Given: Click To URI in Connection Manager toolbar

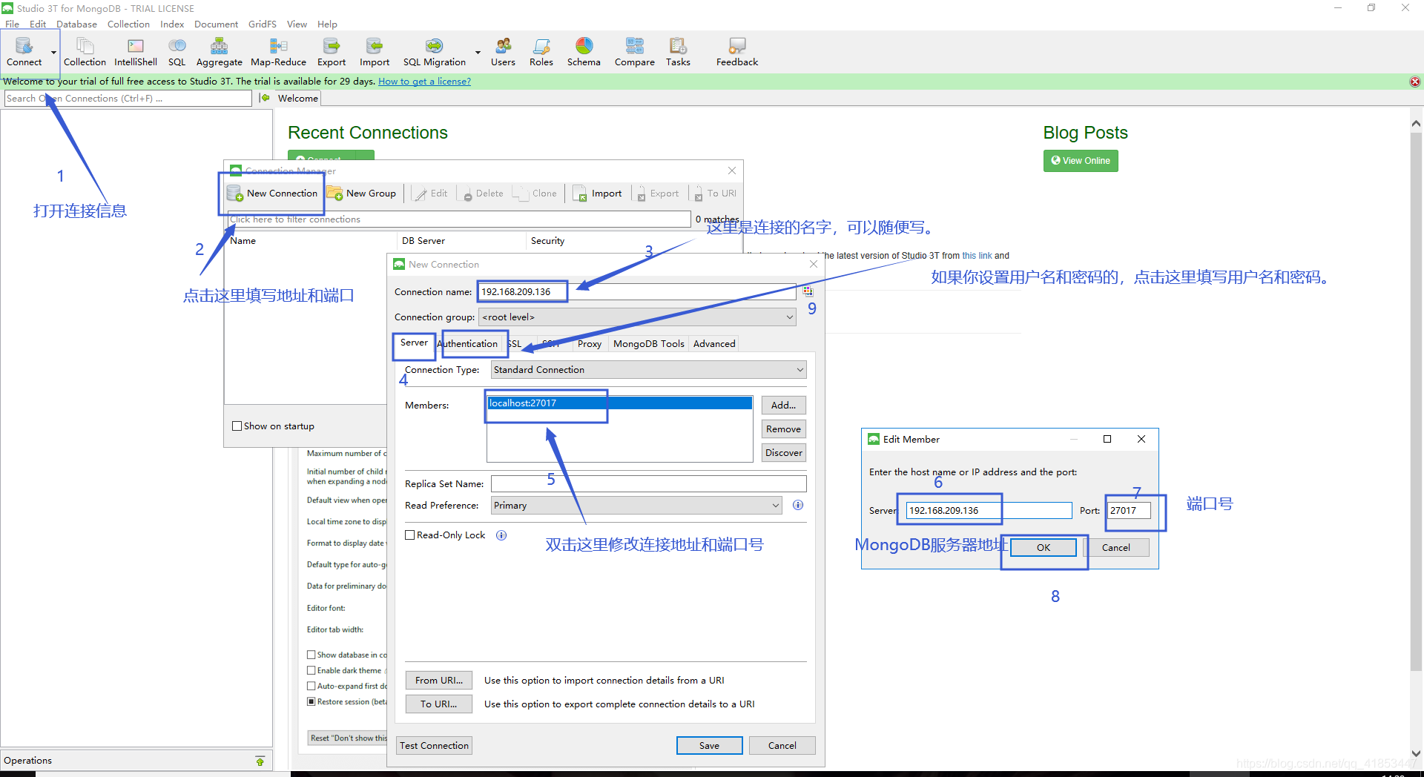Looking at the screenshot, I should (715, 194).
